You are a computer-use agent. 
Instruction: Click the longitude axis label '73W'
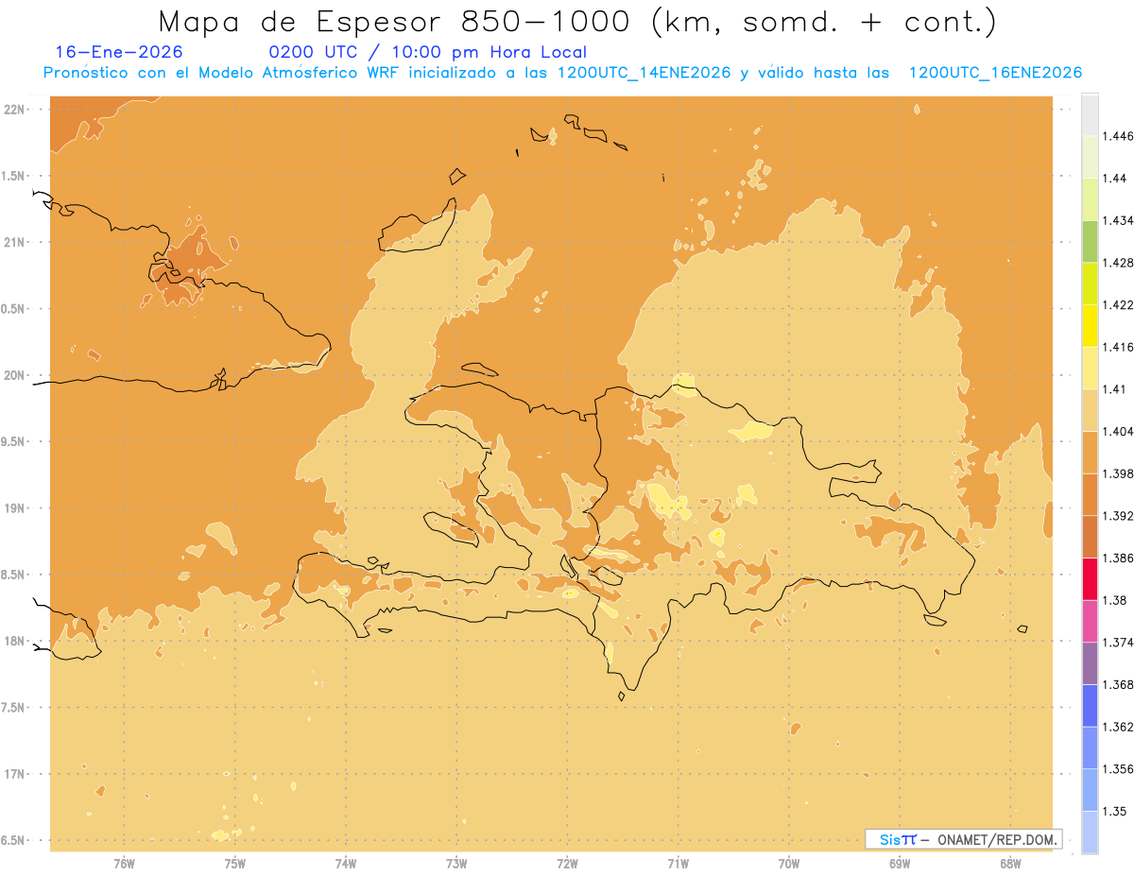coord(456,864)
